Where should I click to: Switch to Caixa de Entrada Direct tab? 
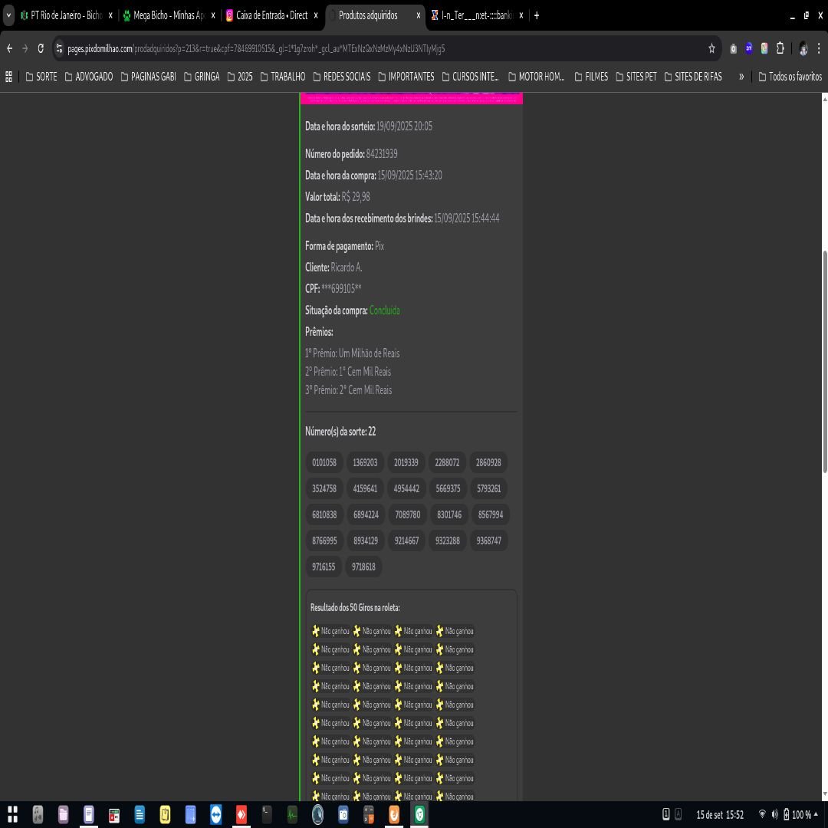point(270,15)
